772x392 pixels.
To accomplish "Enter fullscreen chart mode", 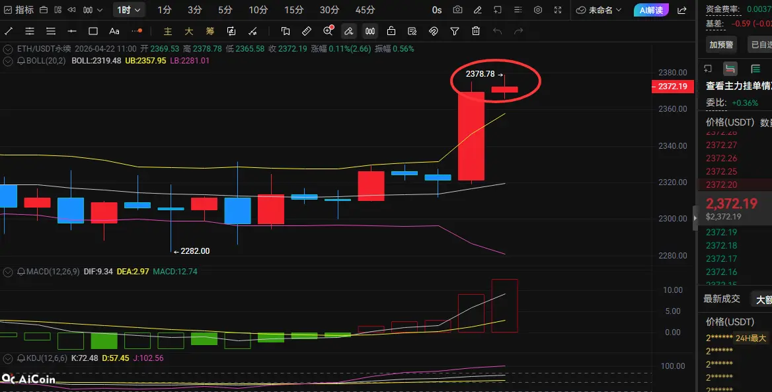I will pos(558,10).
